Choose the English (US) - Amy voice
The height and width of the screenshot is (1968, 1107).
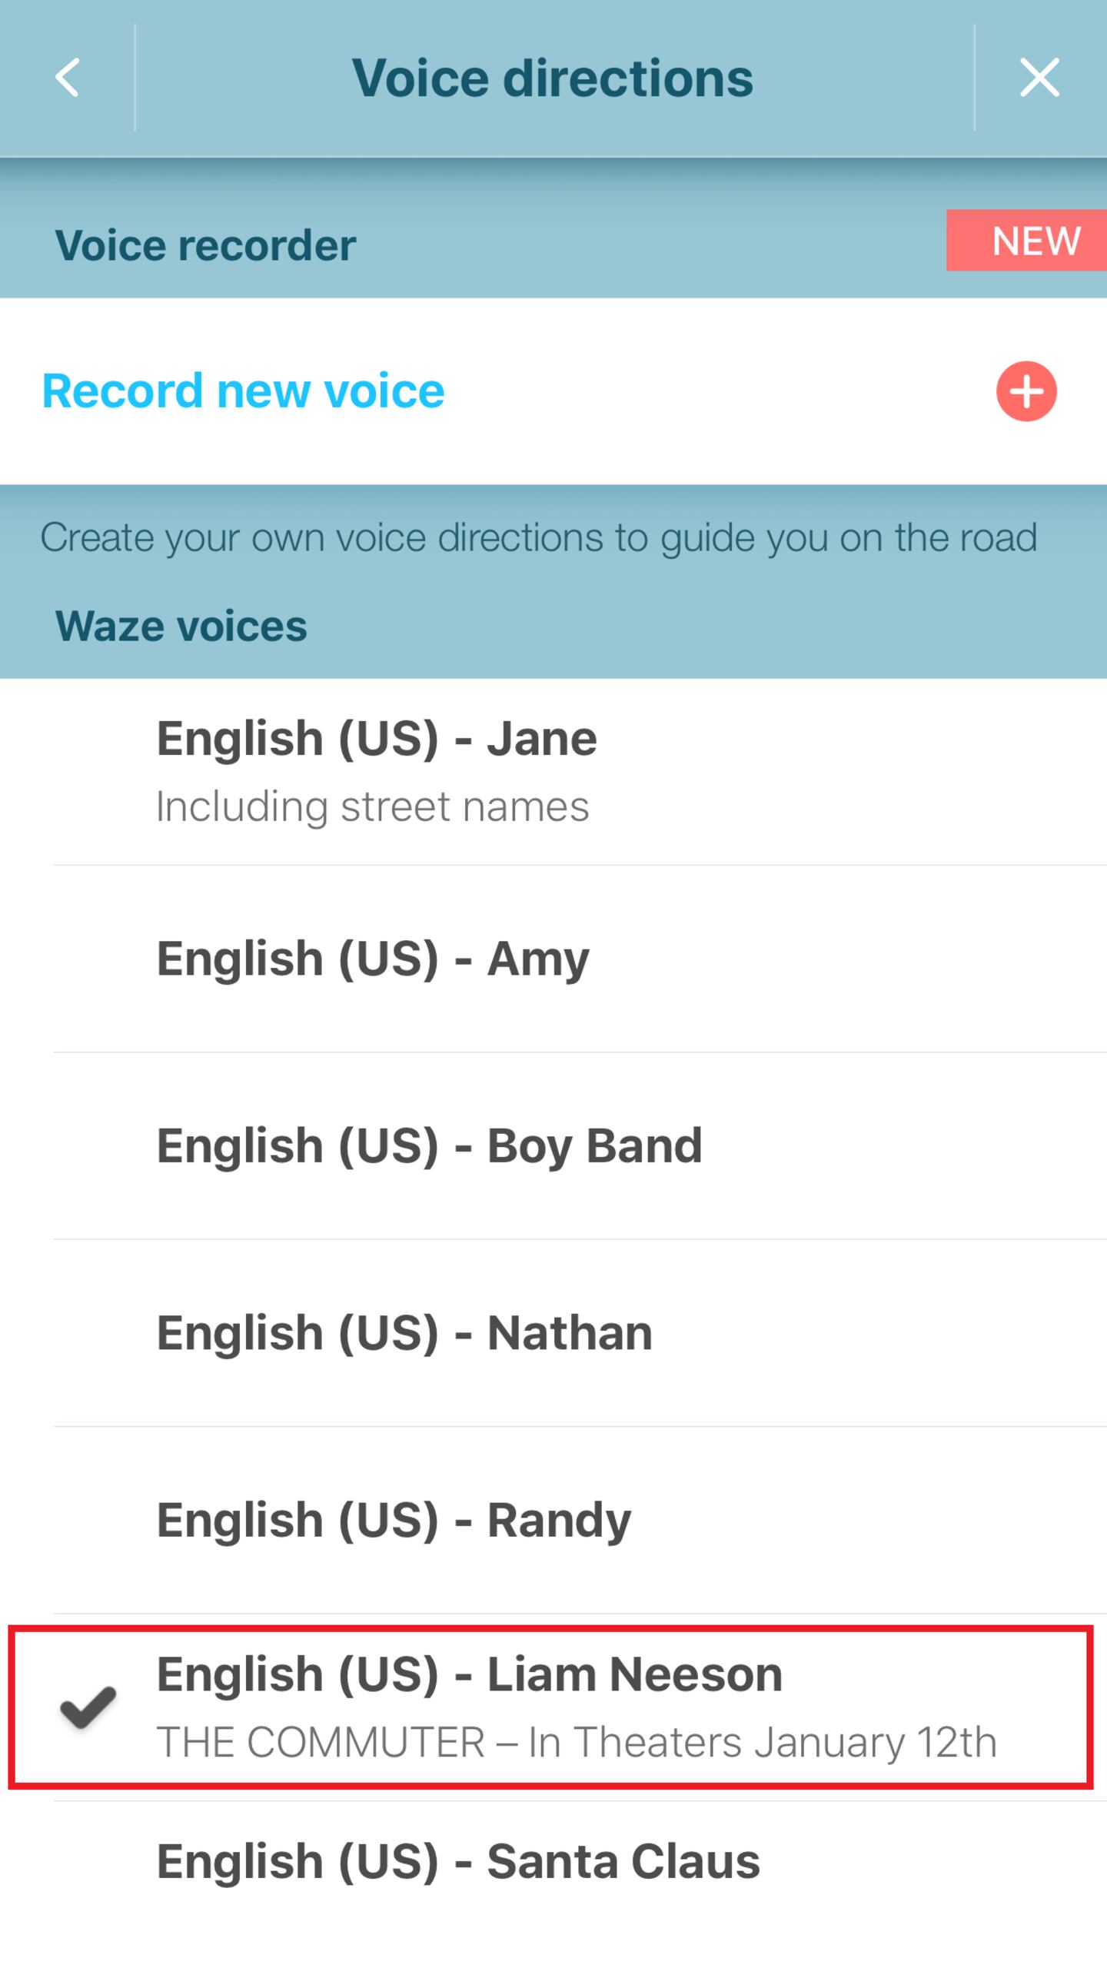tap(373, 959)
